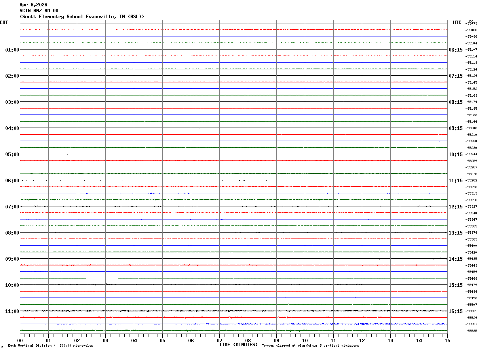Click minute "13" on the time axis

click(x=390, y=341)
